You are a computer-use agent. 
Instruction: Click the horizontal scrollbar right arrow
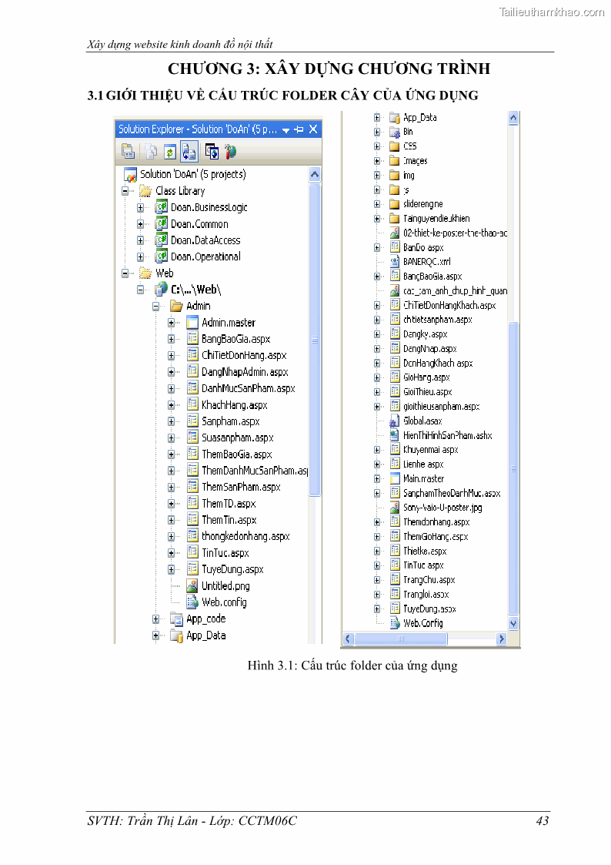501,639
